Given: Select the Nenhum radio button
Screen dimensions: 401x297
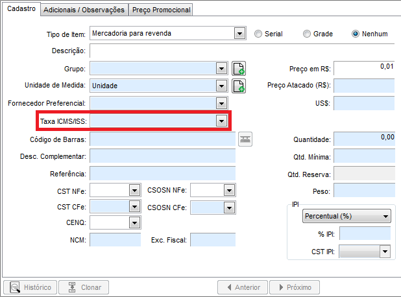Looking at the screenshot, I should click(x=356, y=33).
